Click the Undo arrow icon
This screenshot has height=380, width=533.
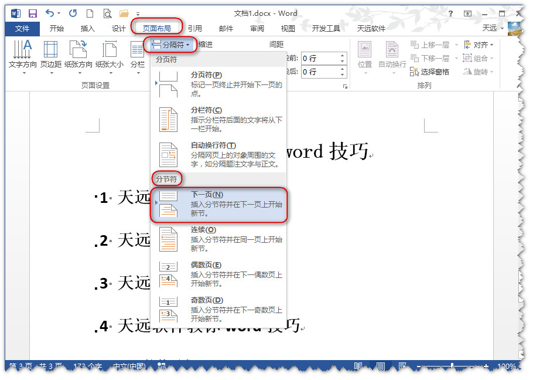coord(50,13)
